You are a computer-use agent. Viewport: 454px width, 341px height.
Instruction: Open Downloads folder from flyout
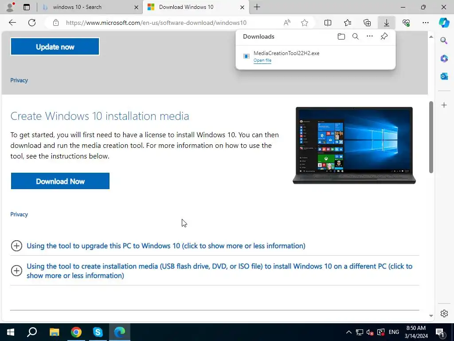[341, 36]
